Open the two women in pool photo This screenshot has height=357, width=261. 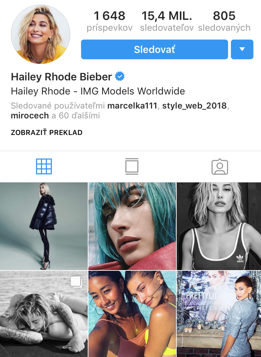(132, 314)
